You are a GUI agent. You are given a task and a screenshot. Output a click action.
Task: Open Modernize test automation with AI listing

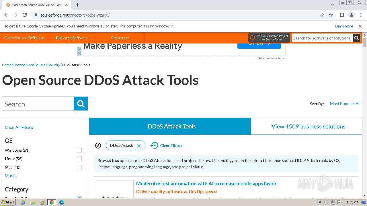click(x=206, y=184)
